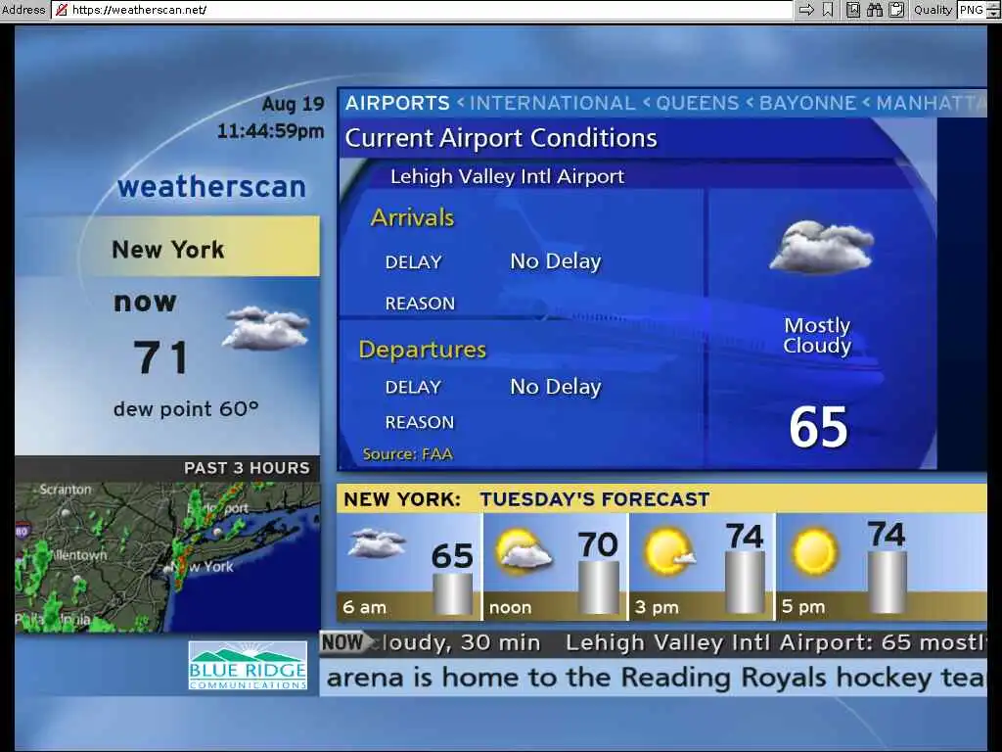
Task: Click the Arrivals No Delay value
Action: (x=556, y=260)
